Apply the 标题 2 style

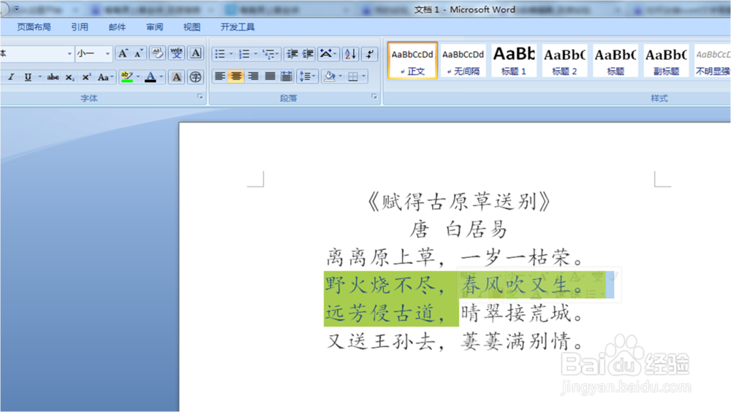564,61
